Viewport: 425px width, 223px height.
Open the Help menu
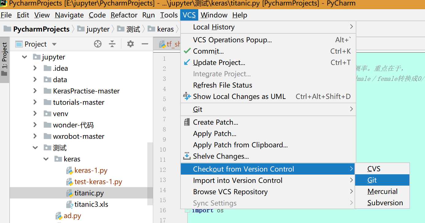click(240, 15)
